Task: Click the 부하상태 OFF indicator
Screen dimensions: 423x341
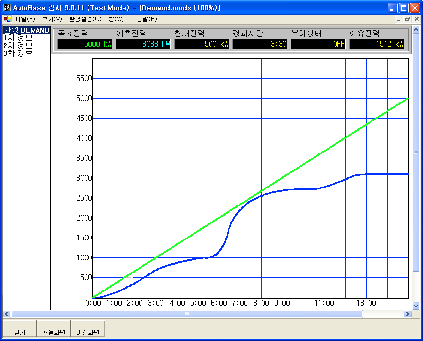Action: 318,44
